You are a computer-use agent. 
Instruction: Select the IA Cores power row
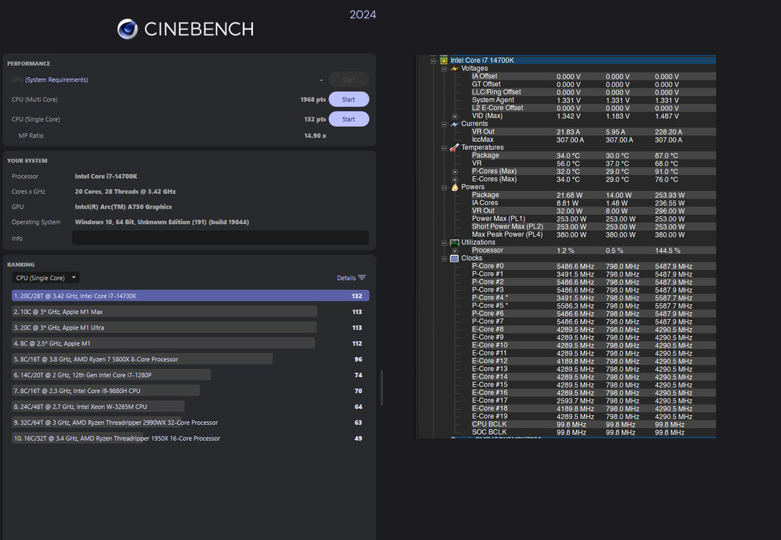point(593,202)
